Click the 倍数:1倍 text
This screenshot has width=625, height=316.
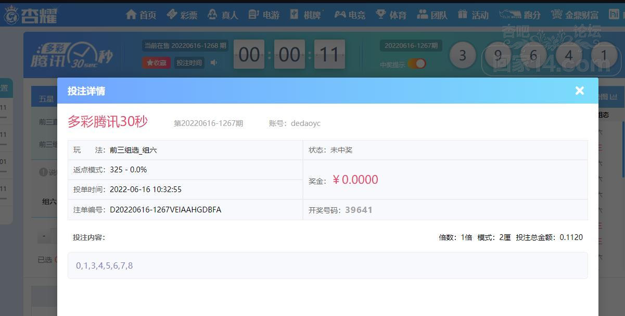tap(455, 237)
